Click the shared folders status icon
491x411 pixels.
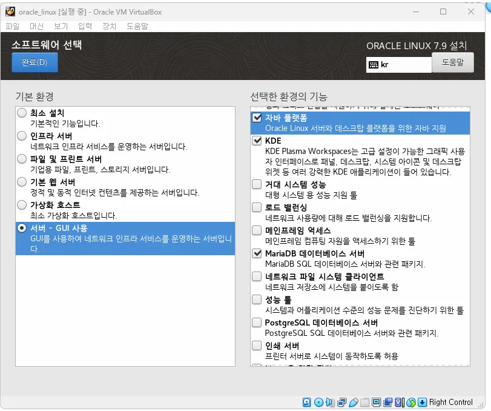[x=365, y=403]
